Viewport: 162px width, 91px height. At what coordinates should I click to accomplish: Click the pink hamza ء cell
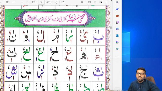(98, 54)
